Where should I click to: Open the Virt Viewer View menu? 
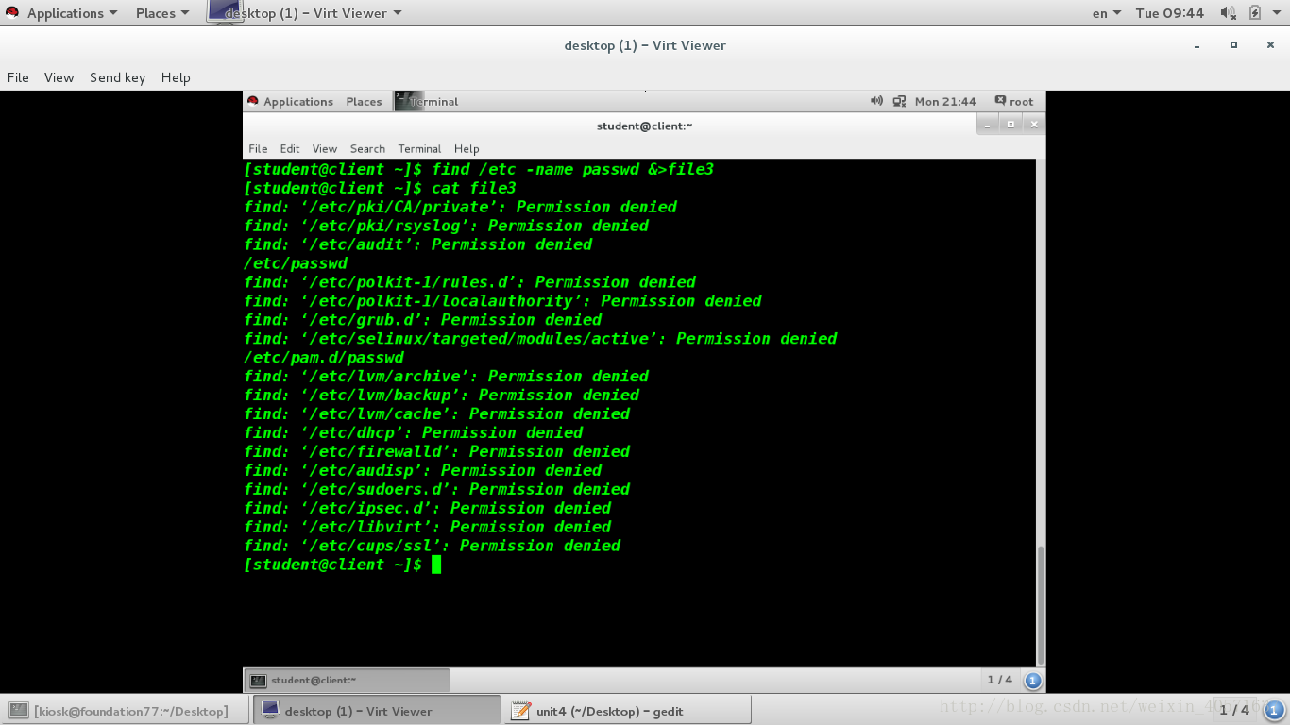[59, 77]
